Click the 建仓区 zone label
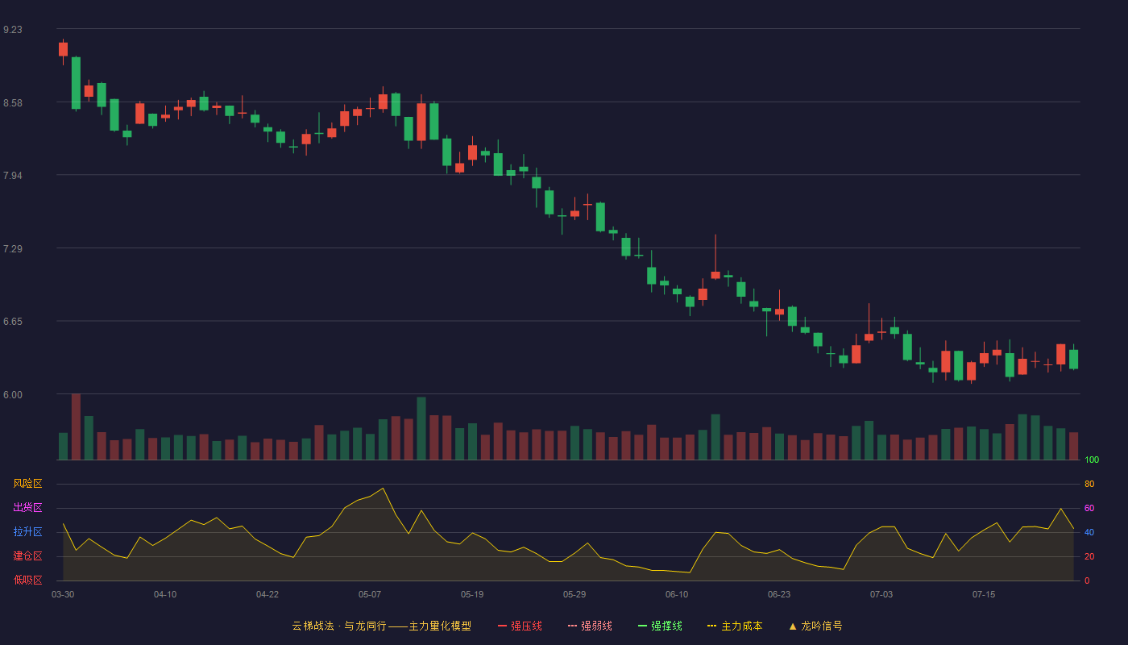The width and height of the screenshot is (1128, 645). click(x=27, y=556)
